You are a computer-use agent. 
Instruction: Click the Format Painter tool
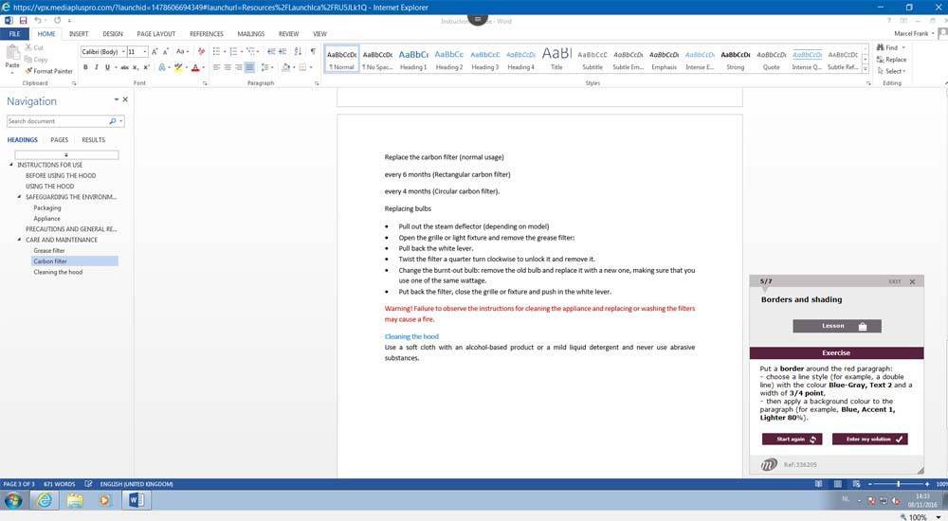click(x=51, y=71)
